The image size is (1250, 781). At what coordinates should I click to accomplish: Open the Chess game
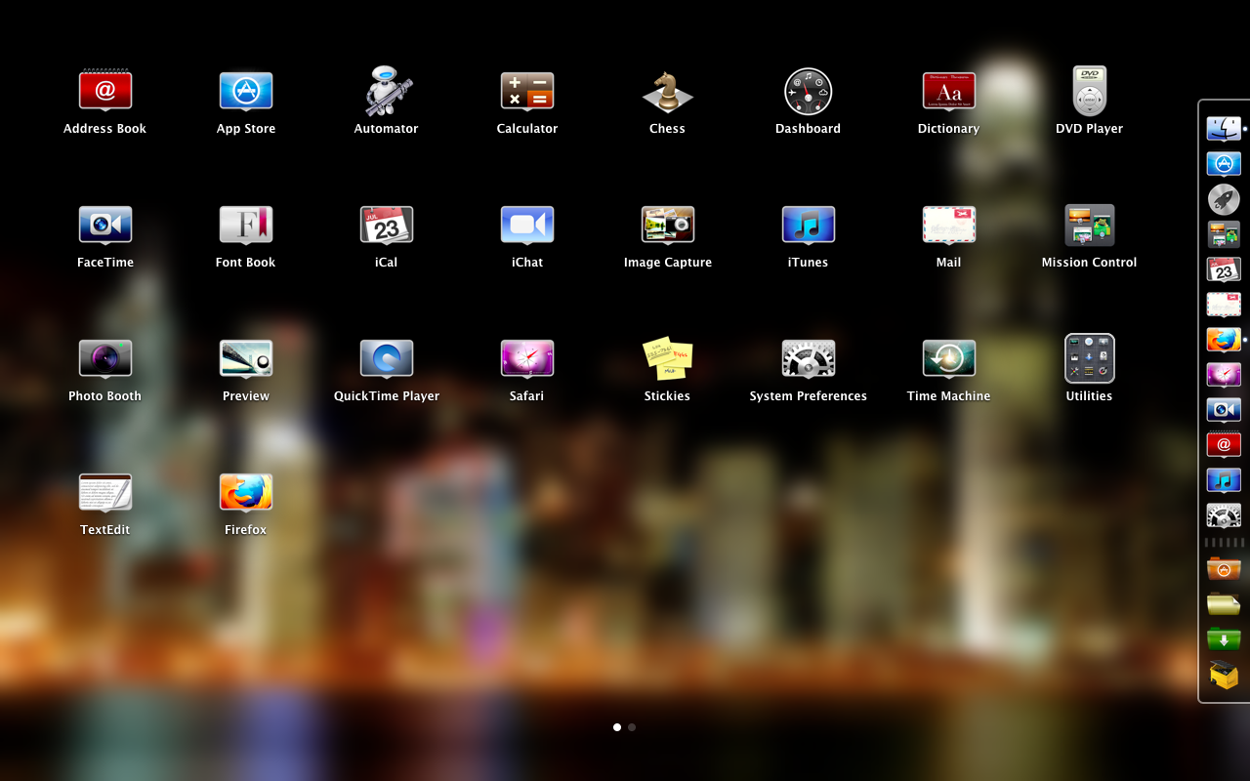tap(668, 92)
